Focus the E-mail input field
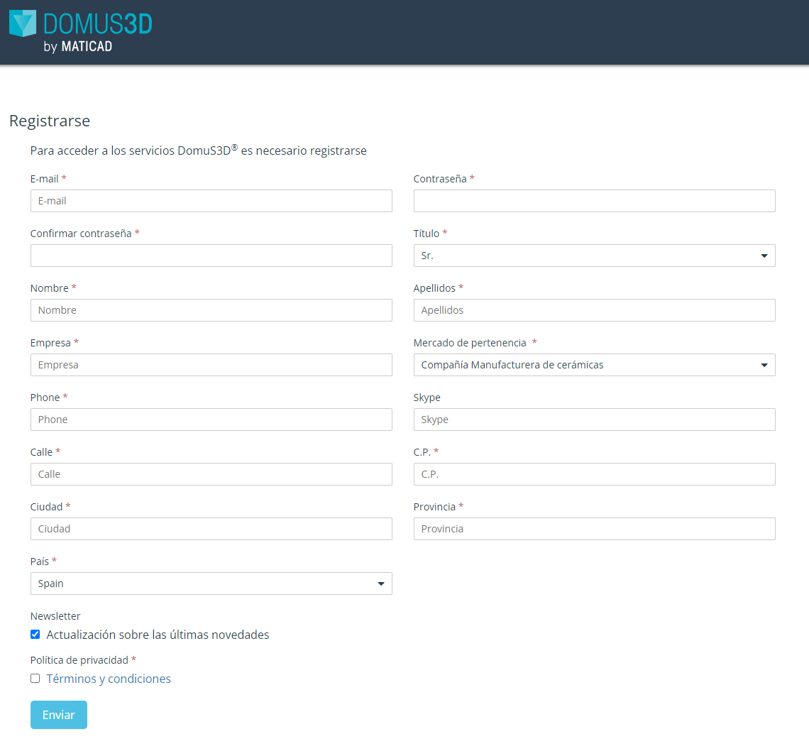 coord(211,201)
